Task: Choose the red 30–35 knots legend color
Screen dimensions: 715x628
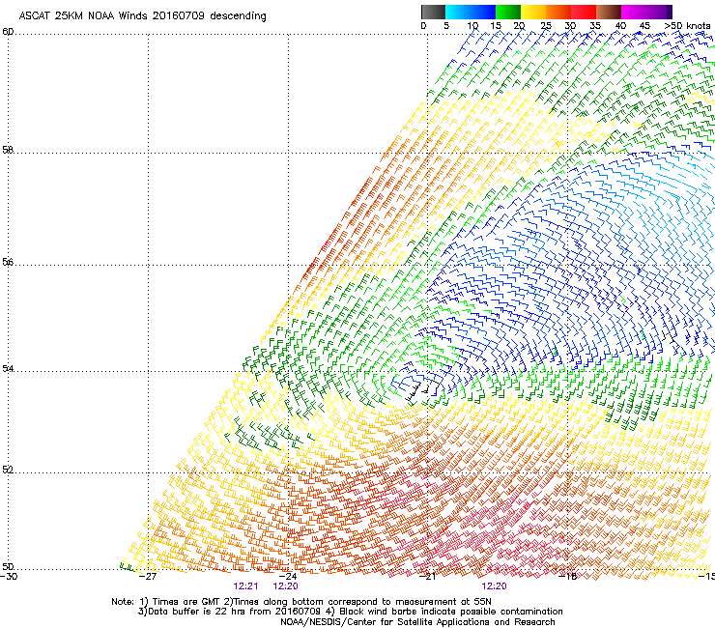Action: [584, 12]
